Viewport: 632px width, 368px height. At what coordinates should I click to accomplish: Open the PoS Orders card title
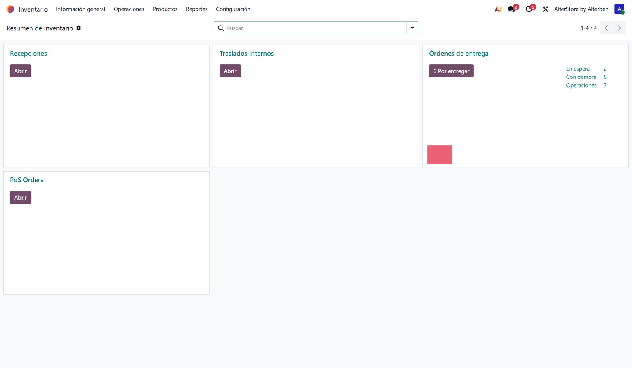26,180
